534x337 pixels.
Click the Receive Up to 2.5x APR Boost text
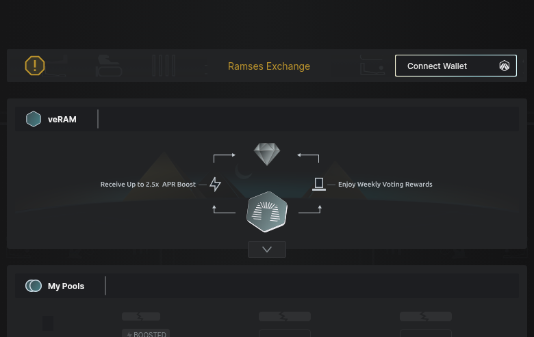pyautogui.click(x=148, y=185)
